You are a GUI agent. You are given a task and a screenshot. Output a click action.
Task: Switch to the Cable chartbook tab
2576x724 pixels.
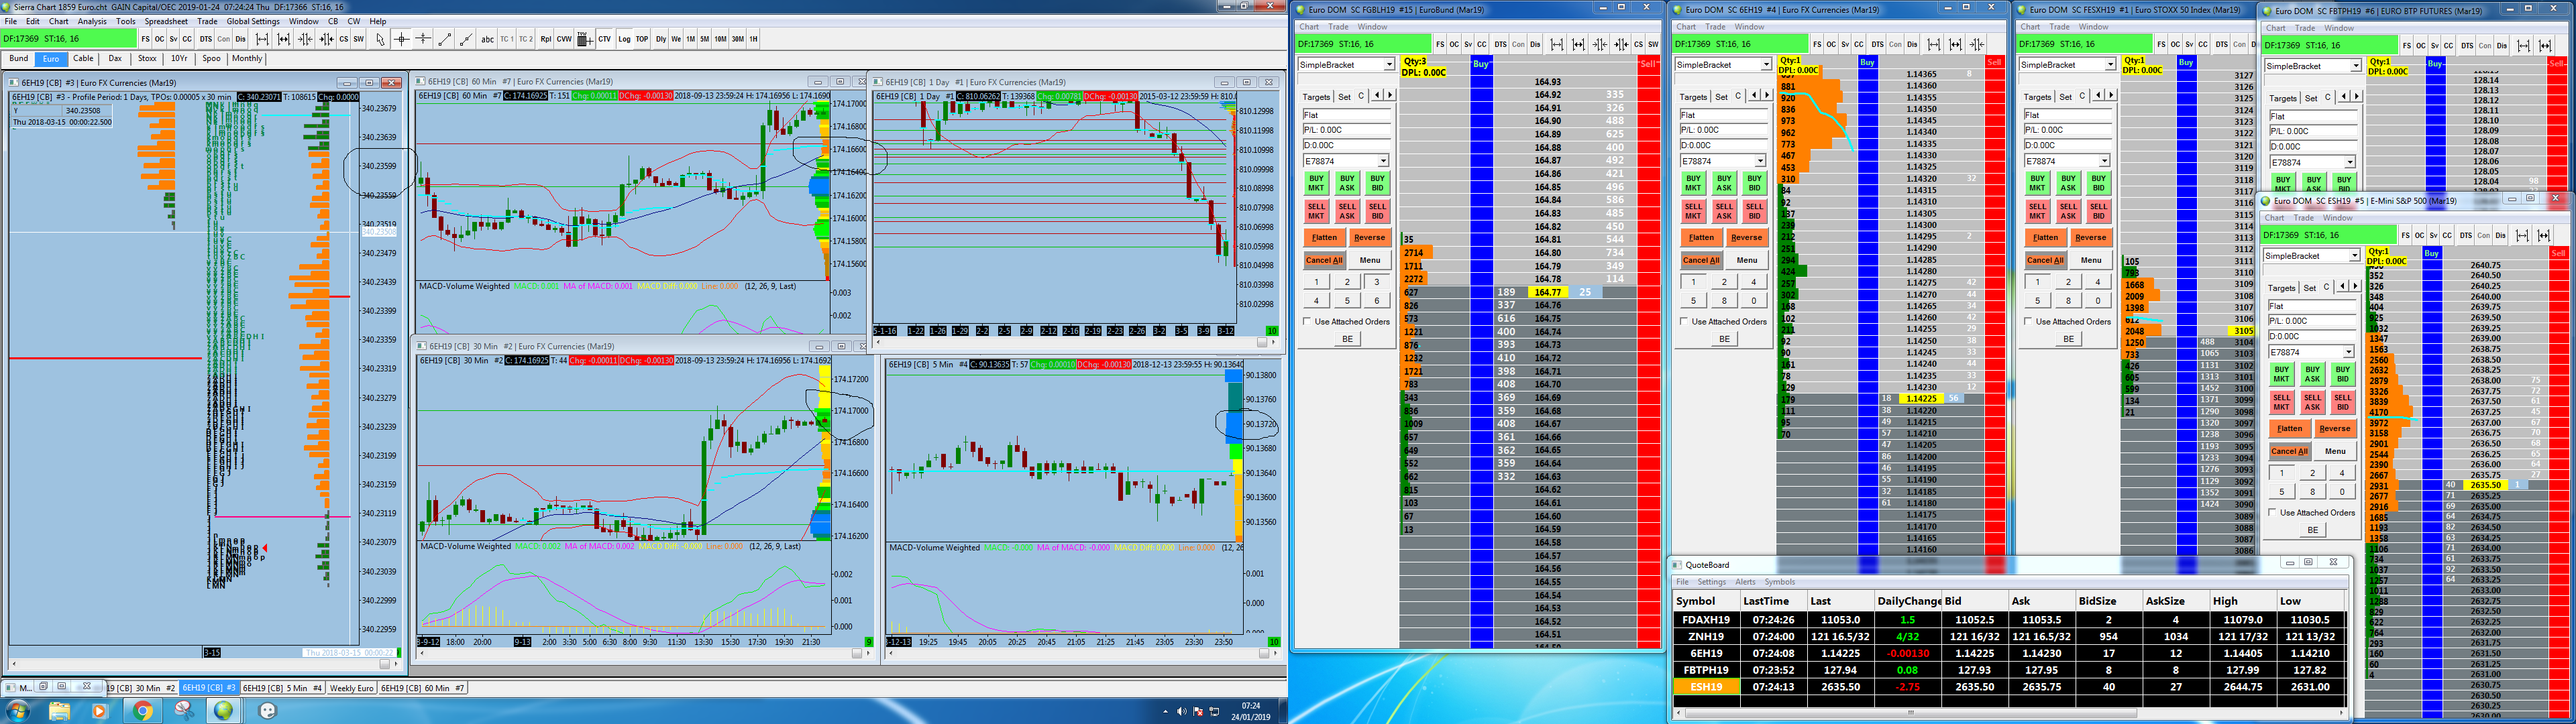84,58
